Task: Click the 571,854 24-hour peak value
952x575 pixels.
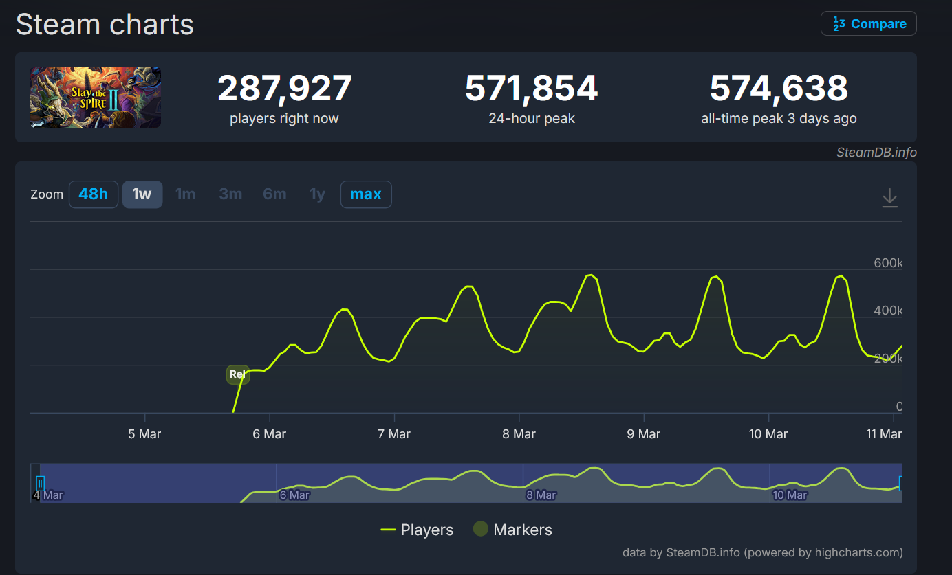Action: click(x=532, y=89)
